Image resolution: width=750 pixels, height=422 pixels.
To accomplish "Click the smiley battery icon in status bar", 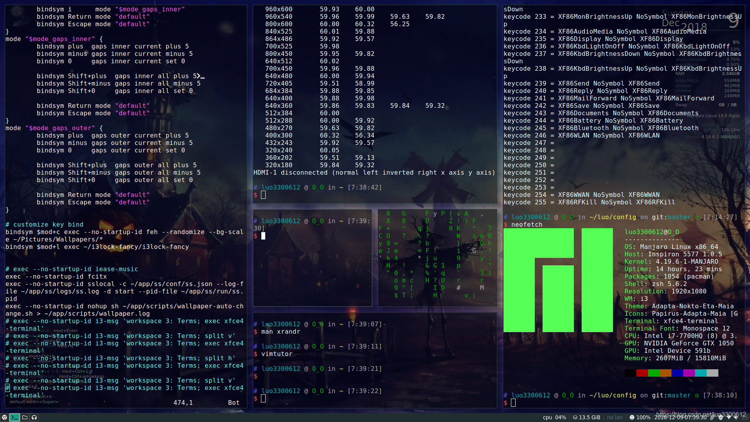I will (632, 417).
